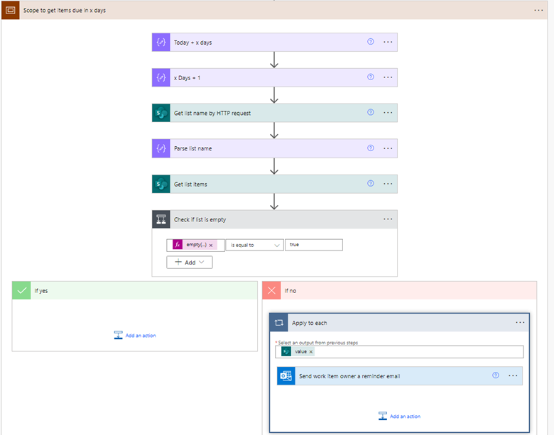Click the Outlook icon on reminder email action
Image resolution: width=554 pixels, height=435 pixels.
point(286,376)
